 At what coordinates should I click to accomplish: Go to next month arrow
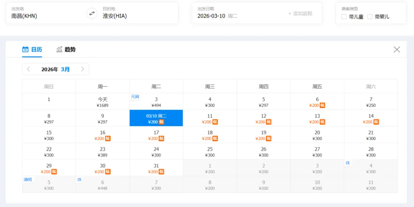click(x=83, y=69)
